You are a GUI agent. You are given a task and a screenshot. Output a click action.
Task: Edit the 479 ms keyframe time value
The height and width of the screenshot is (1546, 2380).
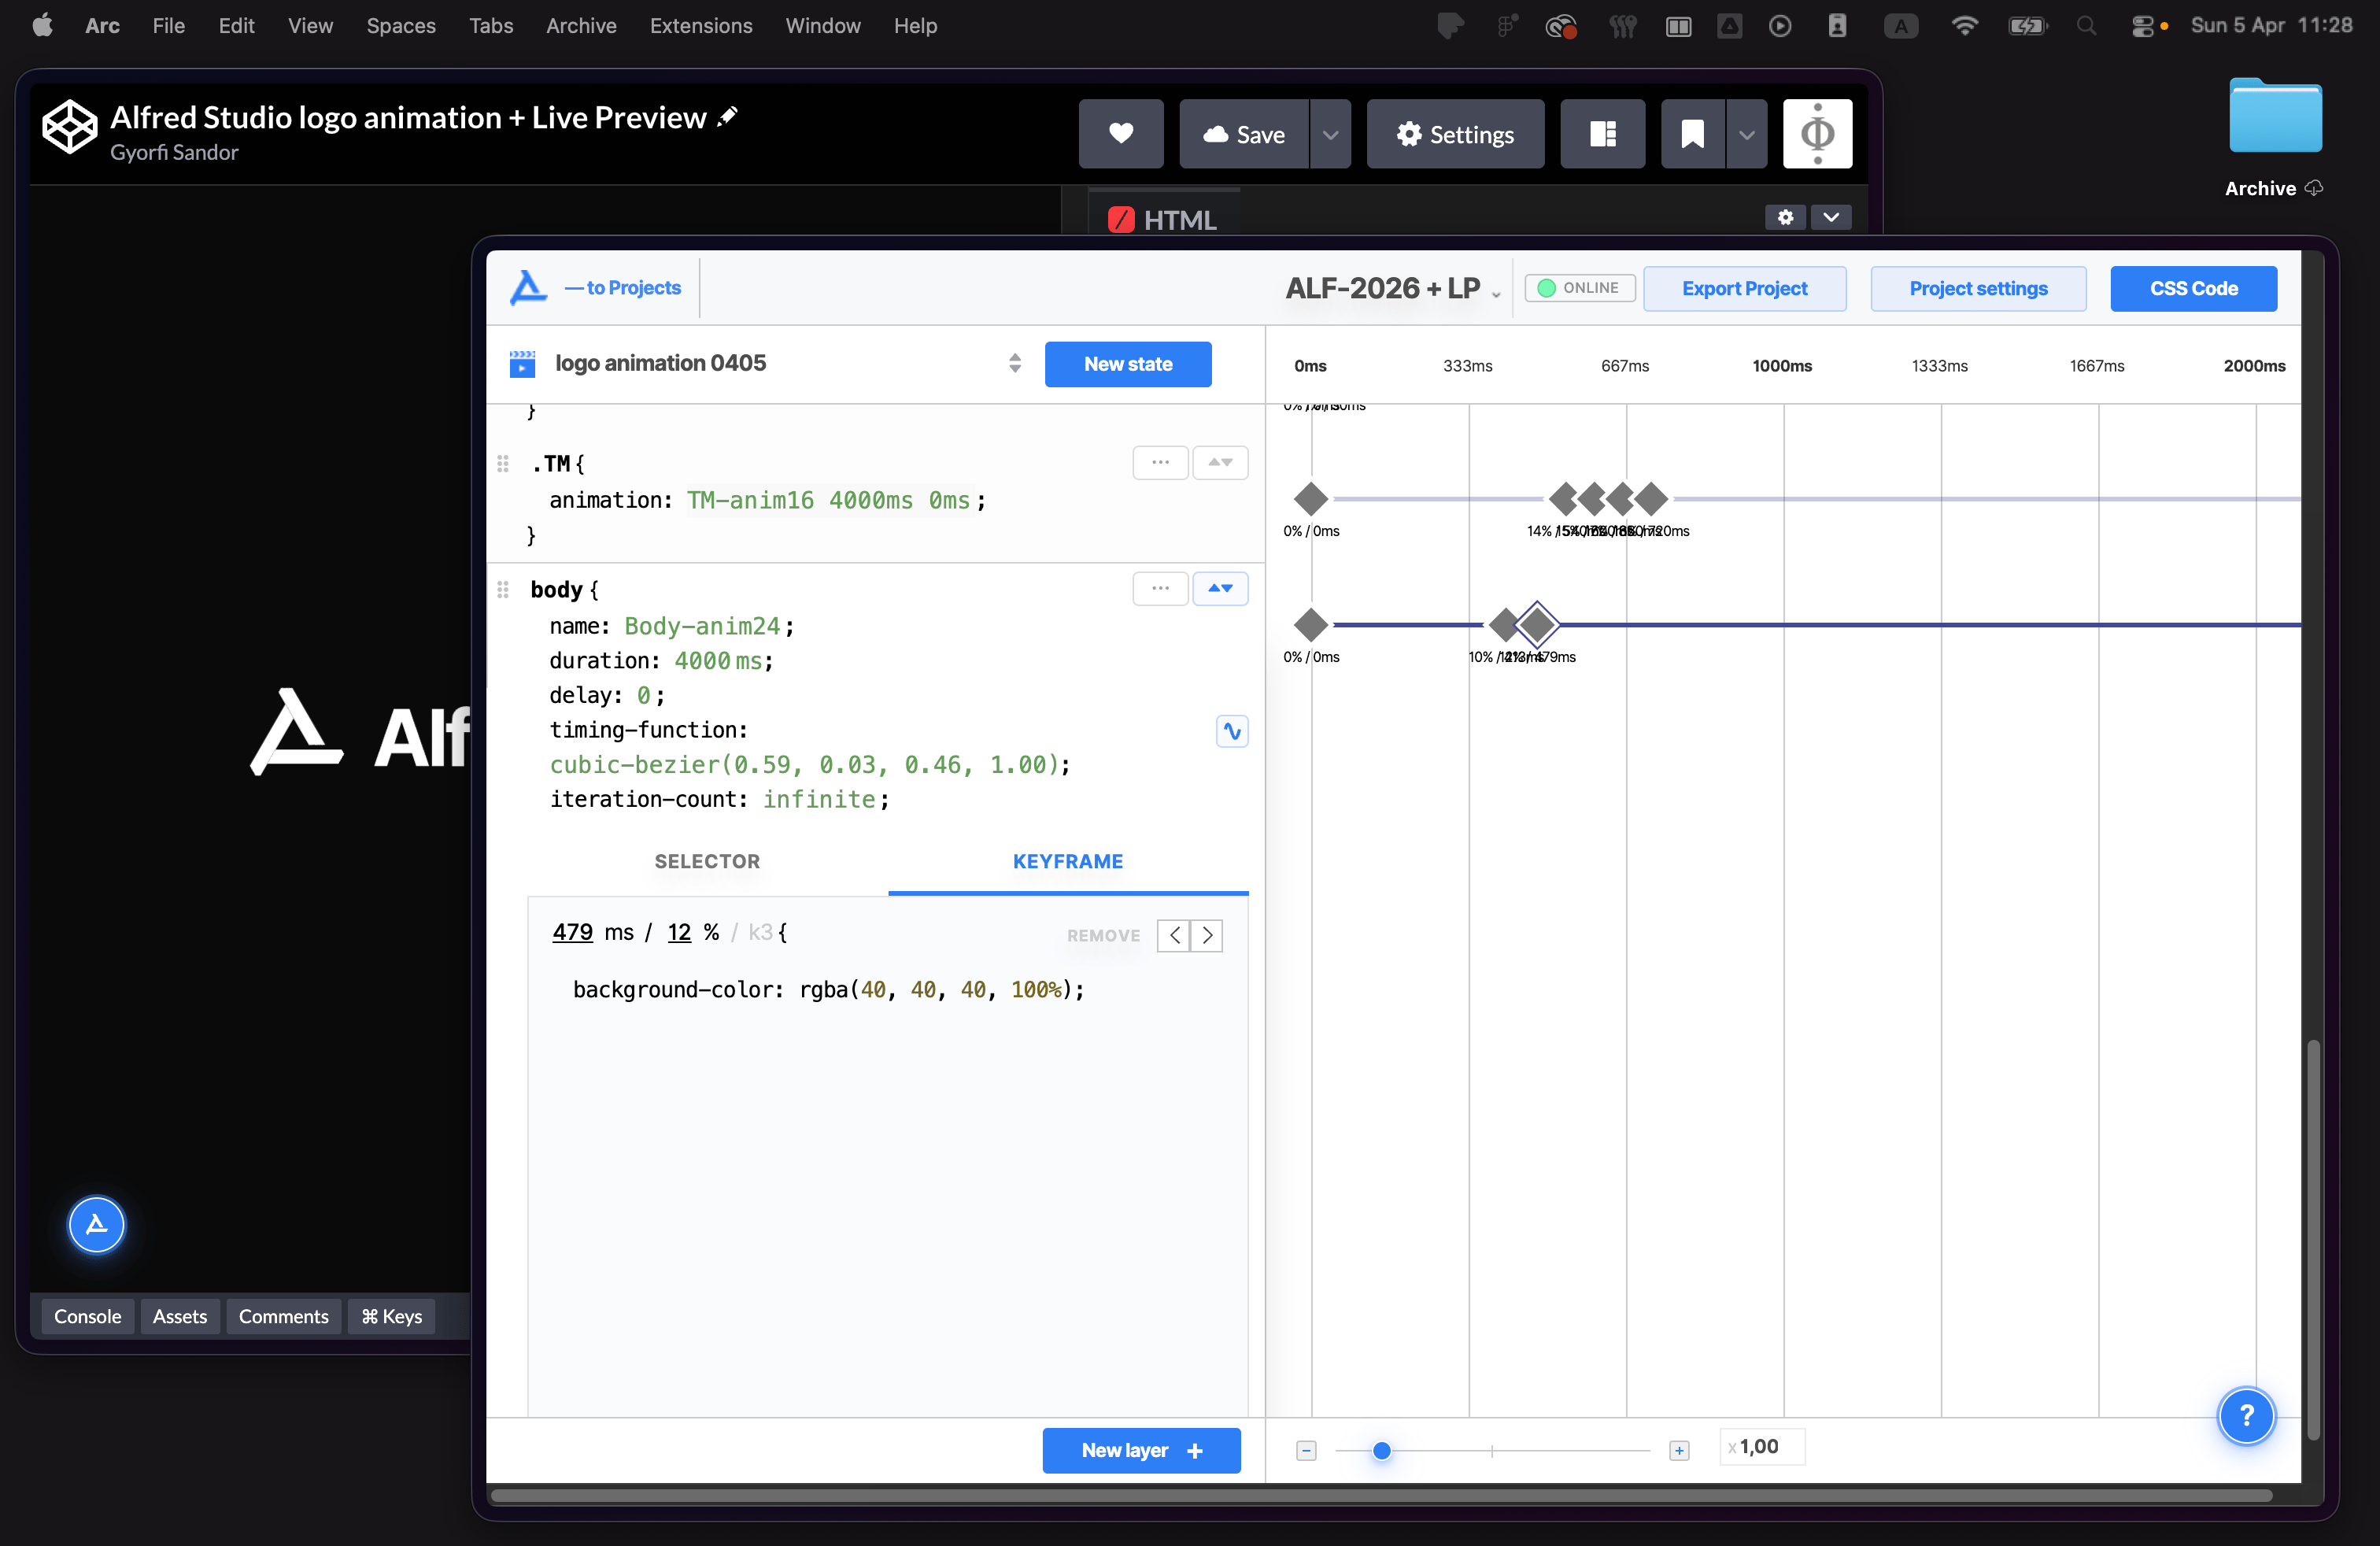(572, 932)
